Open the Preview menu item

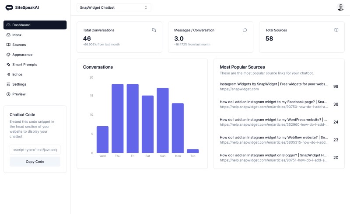coord(35,94)
